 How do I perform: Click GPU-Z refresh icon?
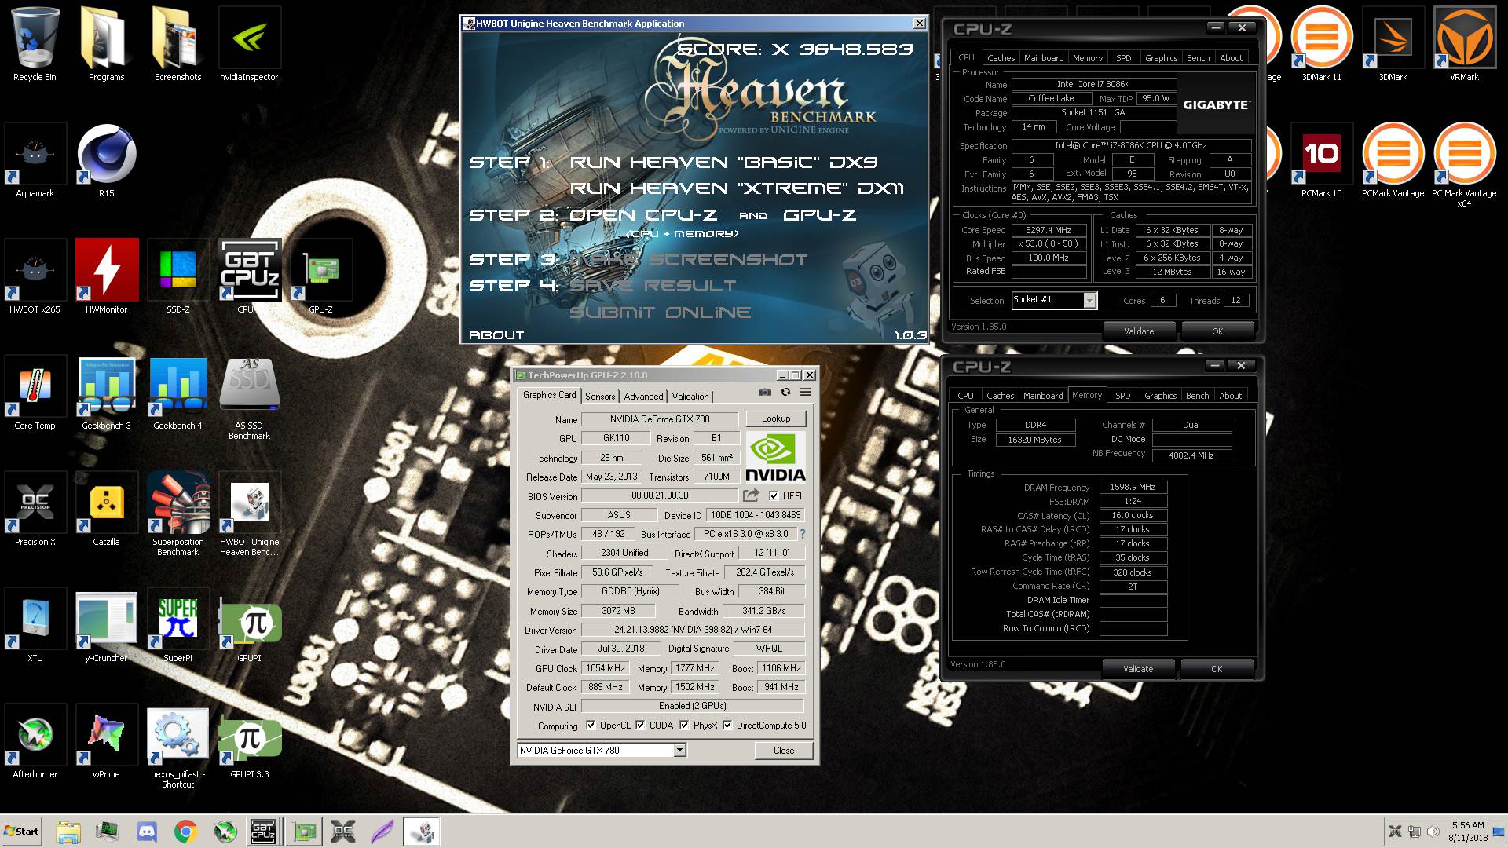785,393
